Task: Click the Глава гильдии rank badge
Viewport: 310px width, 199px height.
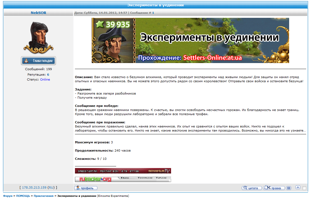Action: pos(38,61)
